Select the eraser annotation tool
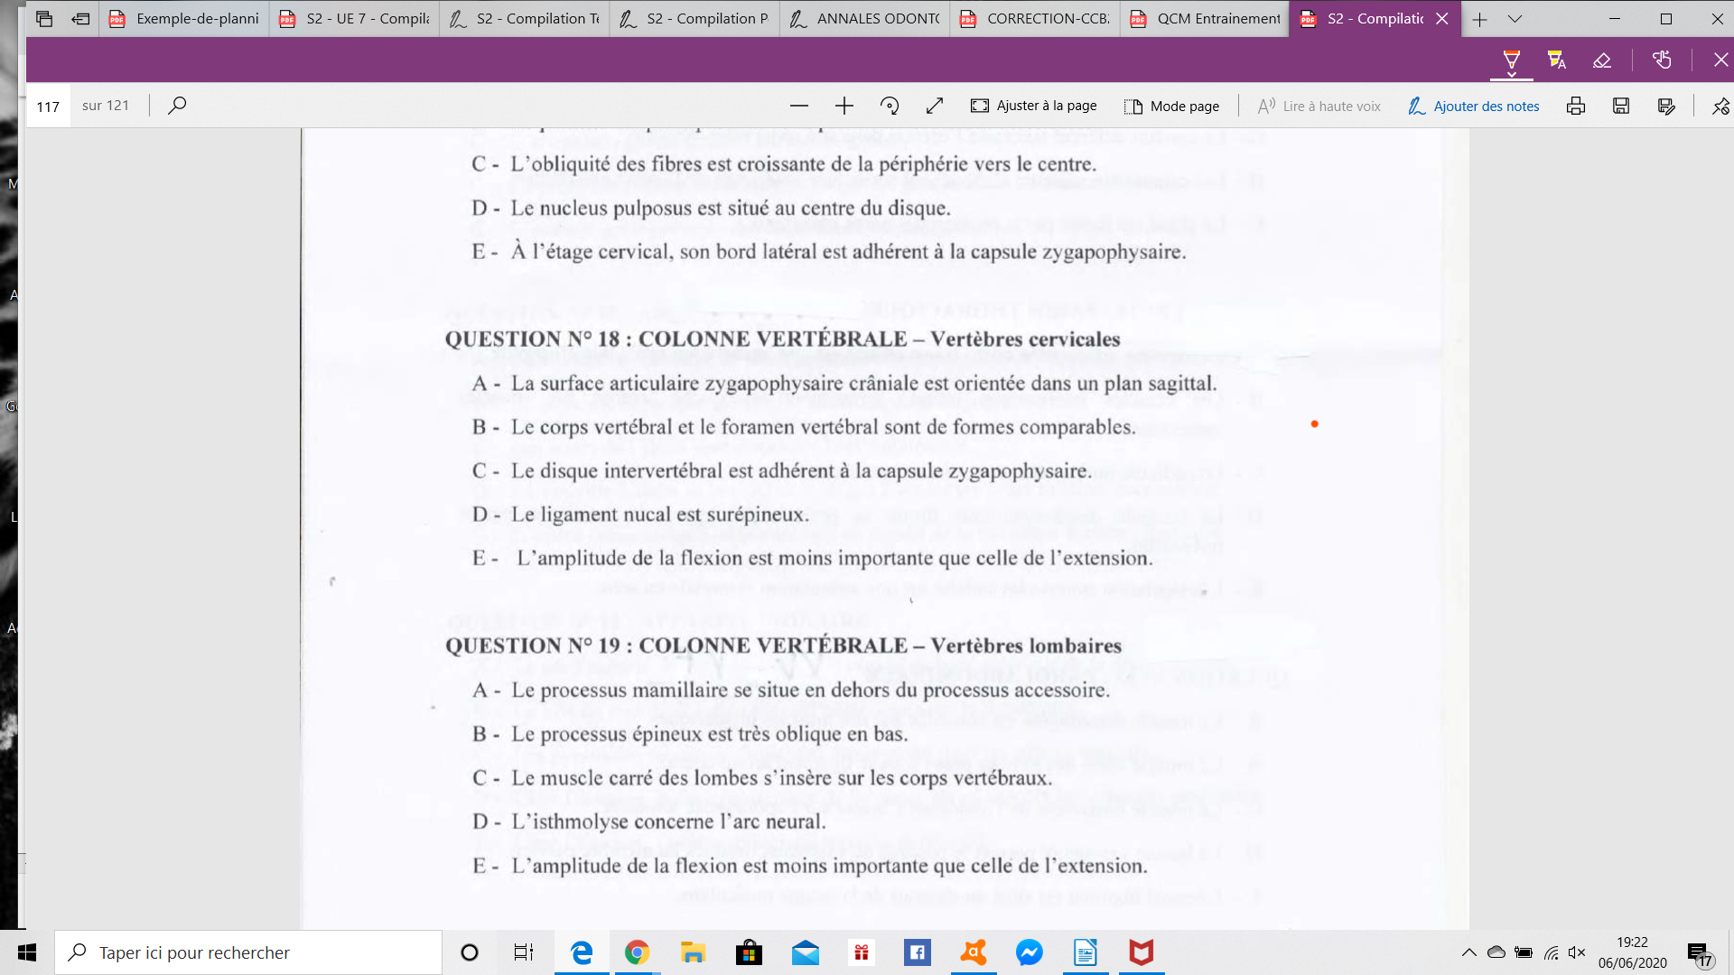Viewport: 1734px width, 975px height. pos(1601,60)
